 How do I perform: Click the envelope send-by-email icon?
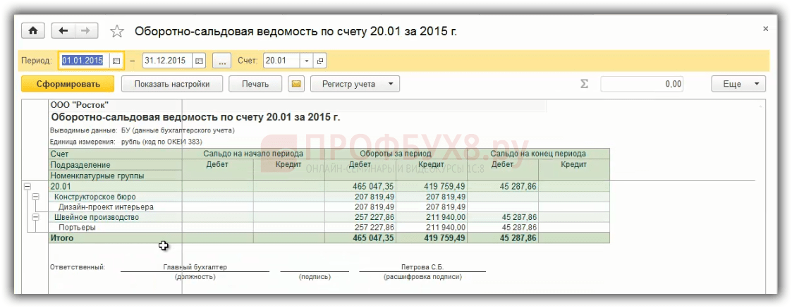[x=297, y=85]
